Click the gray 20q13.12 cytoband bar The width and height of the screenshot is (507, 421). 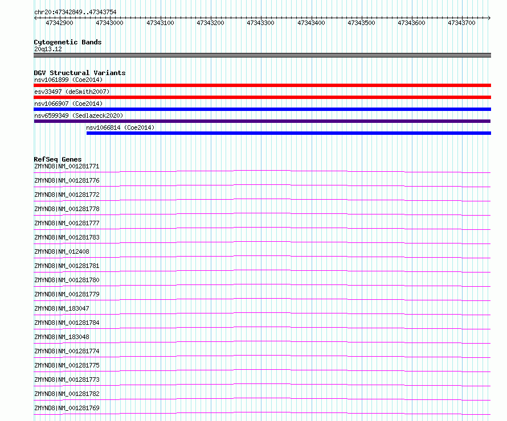coord(262,55)
